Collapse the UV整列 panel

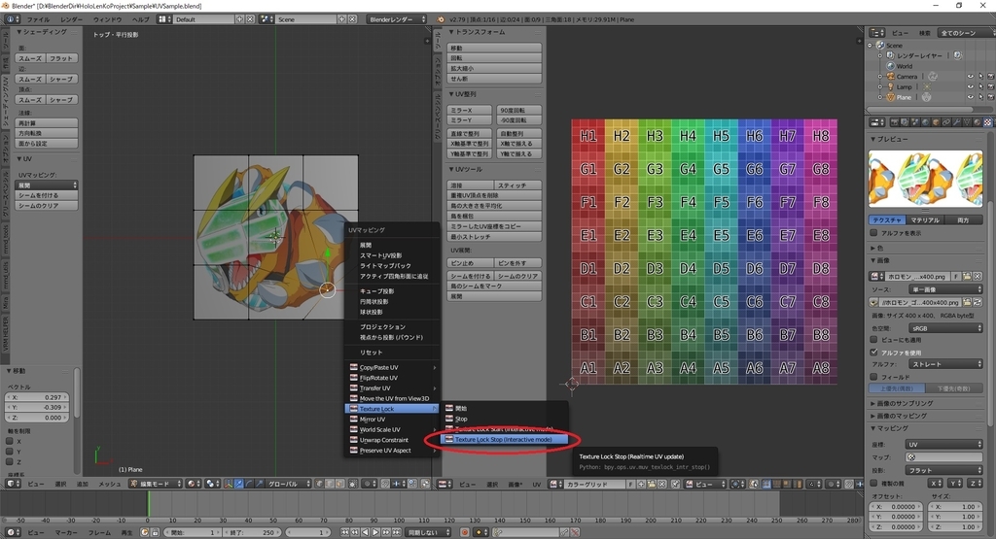(x=462, y=94)
